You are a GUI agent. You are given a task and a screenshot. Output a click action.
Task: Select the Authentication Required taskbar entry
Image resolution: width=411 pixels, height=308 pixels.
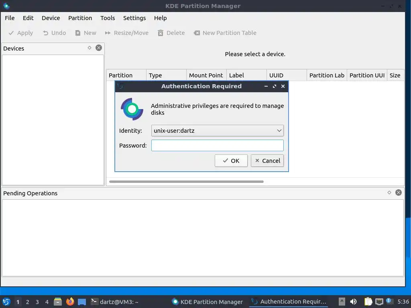tap(289, 302)
